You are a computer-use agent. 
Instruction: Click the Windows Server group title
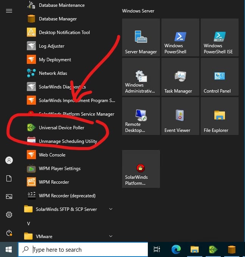[138, 11]
